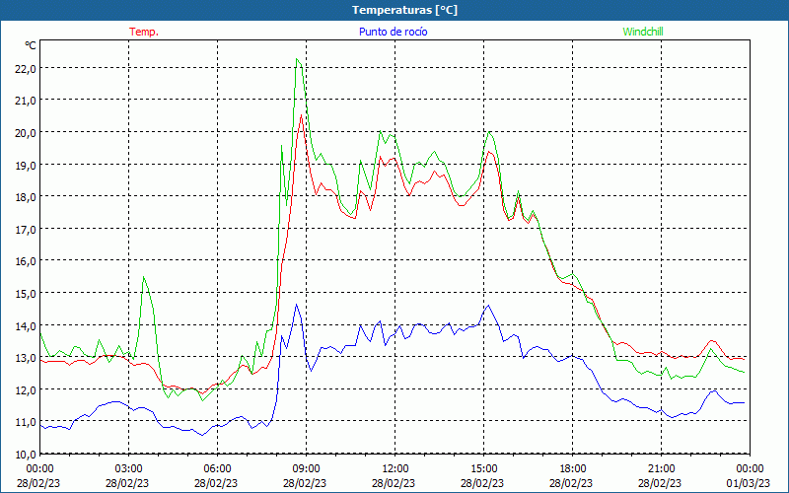
Task: Click the 15:00 time axis label
Action: [483, 469]
